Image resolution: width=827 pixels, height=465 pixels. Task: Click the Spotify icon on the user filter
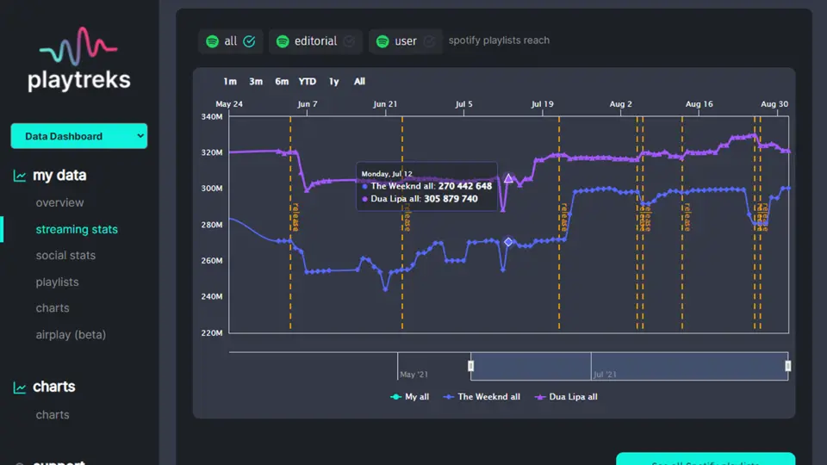(x=382, y=41)
